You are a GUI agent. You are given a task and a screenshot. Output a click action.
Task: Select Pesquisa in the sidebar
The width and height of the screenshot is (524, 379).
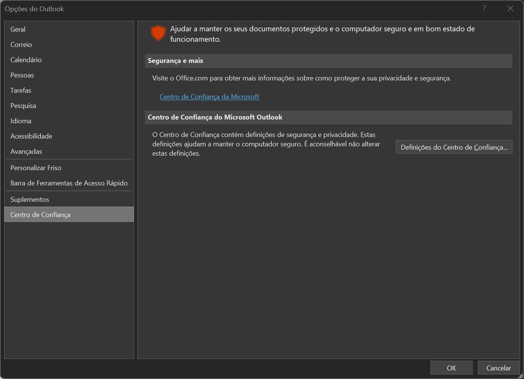(x=23, y=105)
